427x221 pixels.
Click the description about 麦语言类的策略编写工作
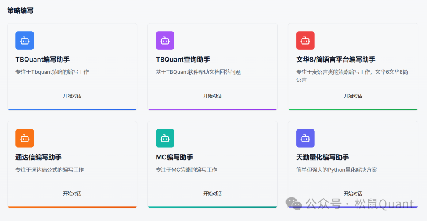(x=352, y=76)
